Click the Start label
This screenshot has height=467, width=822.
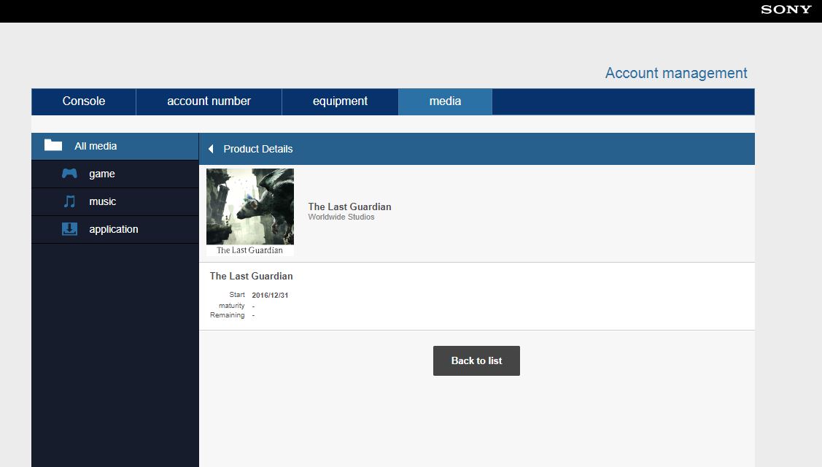click(x=237, y=295)
